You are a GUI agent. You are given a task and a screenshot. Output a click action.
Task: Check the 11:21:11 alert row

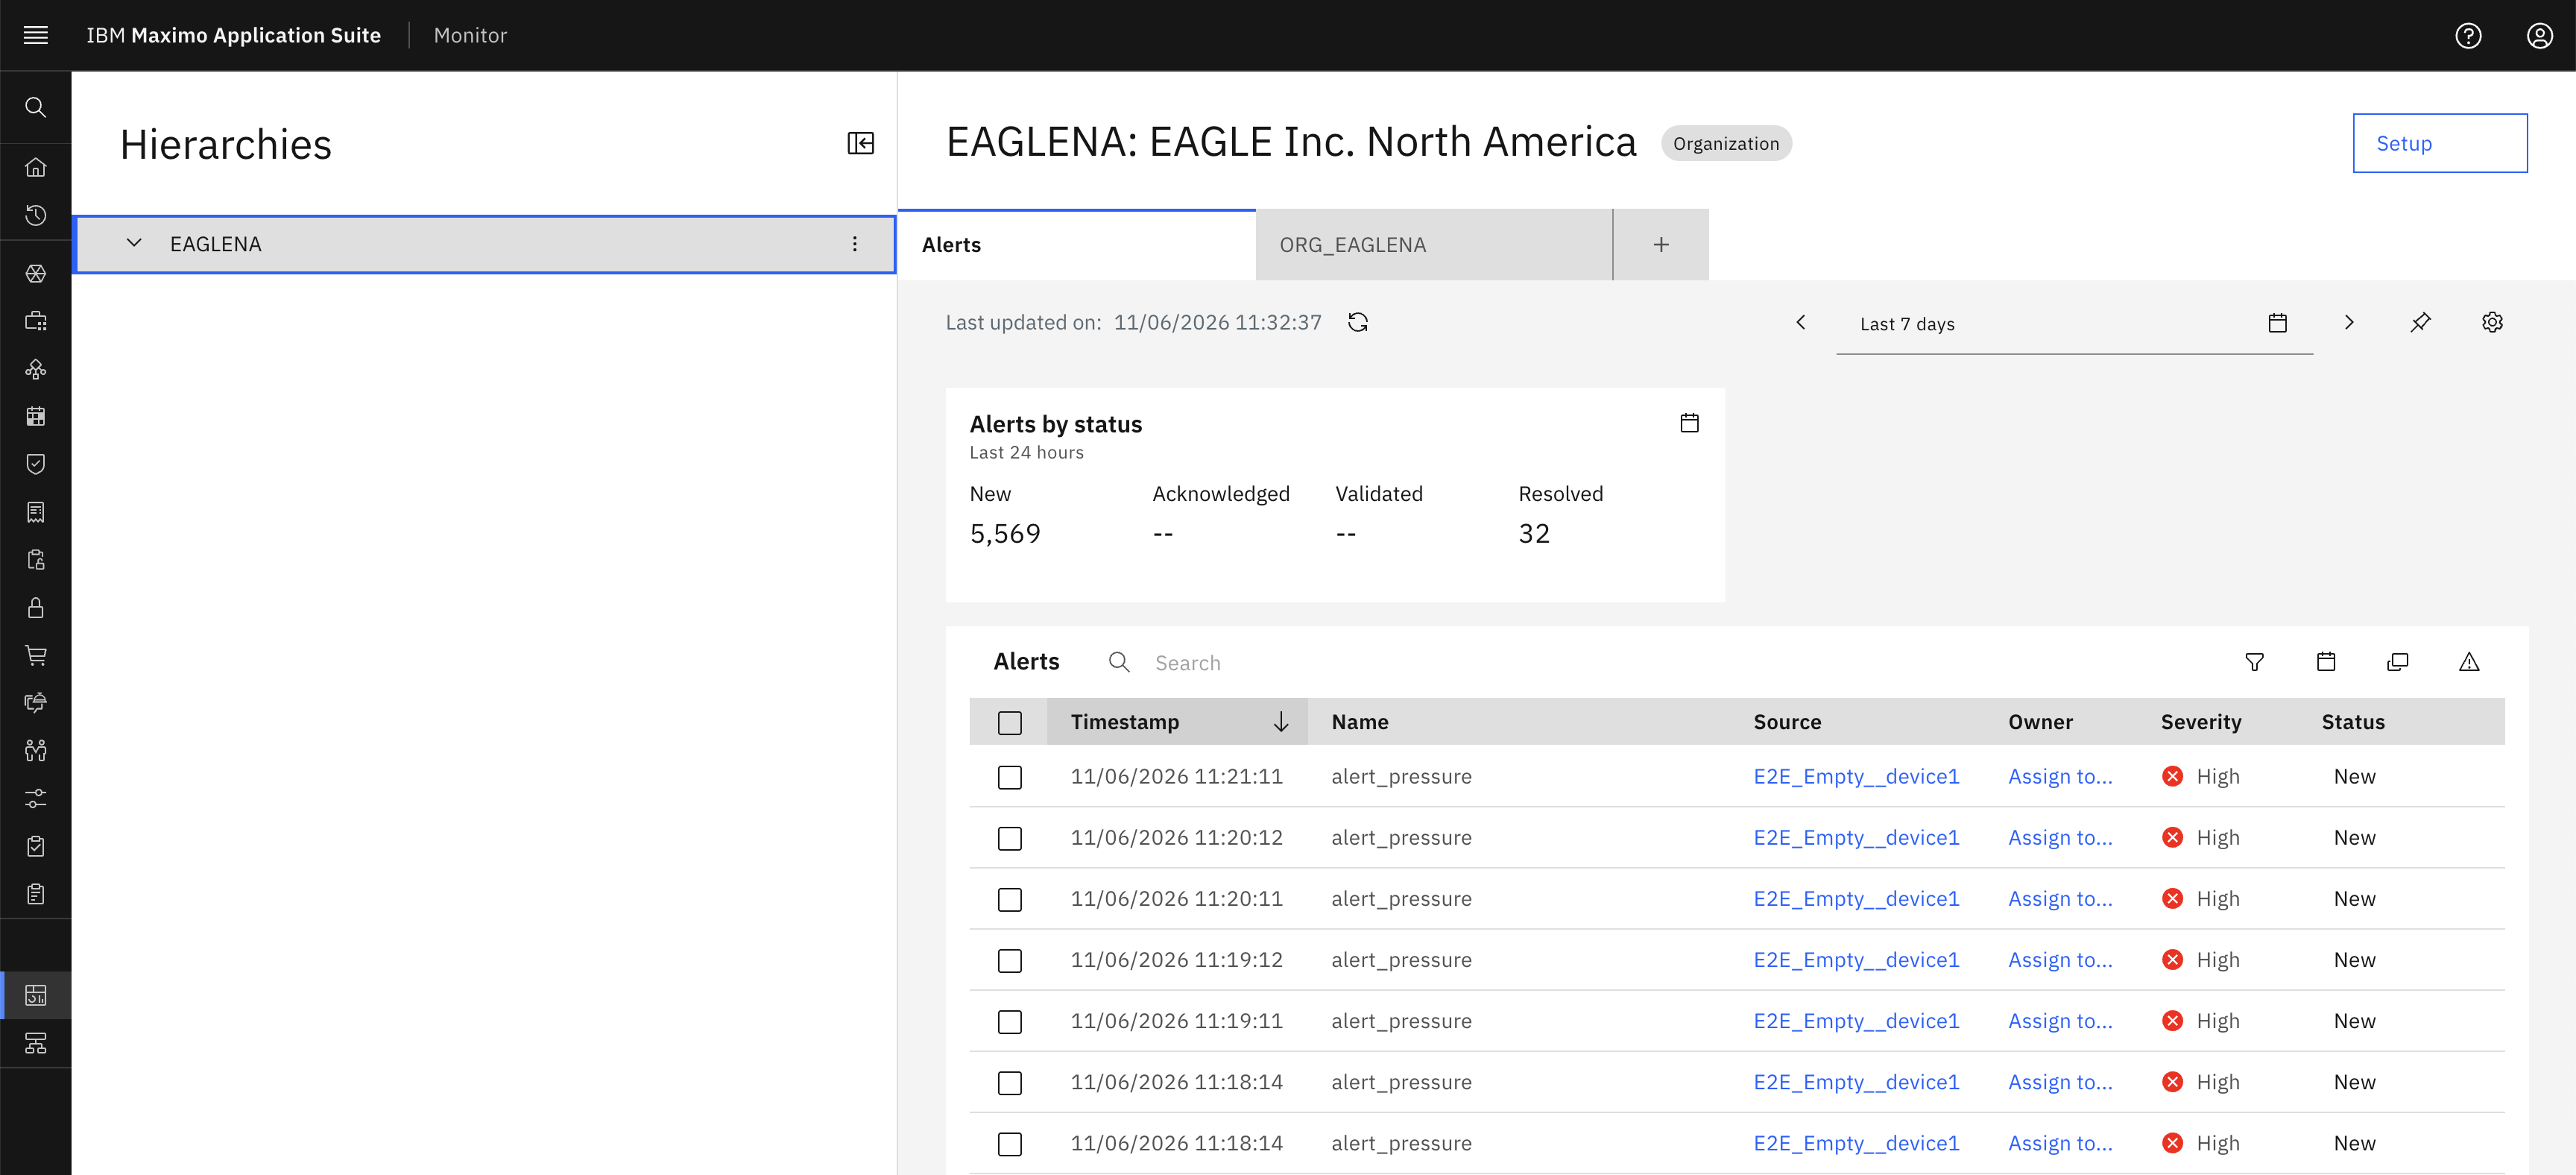[1010, 777]
